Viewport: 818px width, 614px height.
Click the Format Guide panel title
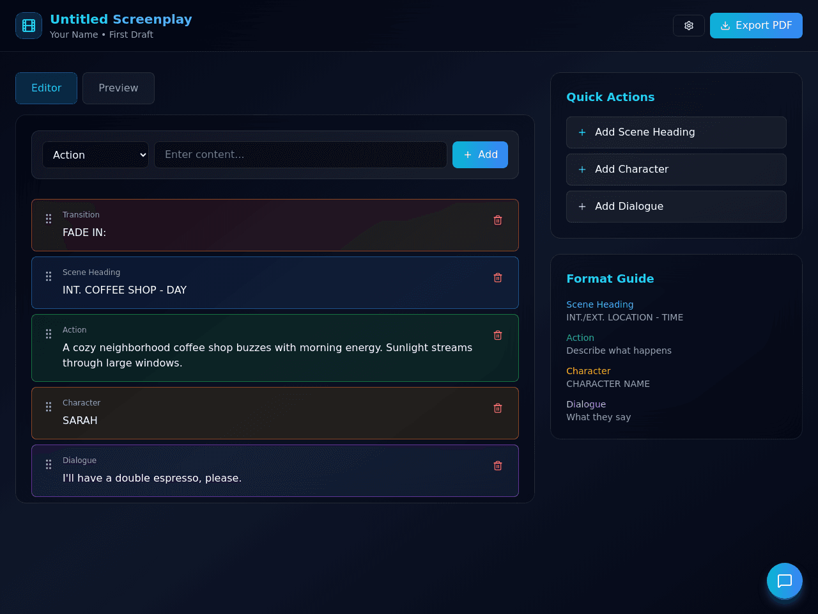[x=610, y=279]
